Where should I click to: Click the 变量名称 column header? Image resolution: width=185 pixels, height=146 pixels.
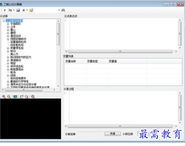click(x=75, y=61)
